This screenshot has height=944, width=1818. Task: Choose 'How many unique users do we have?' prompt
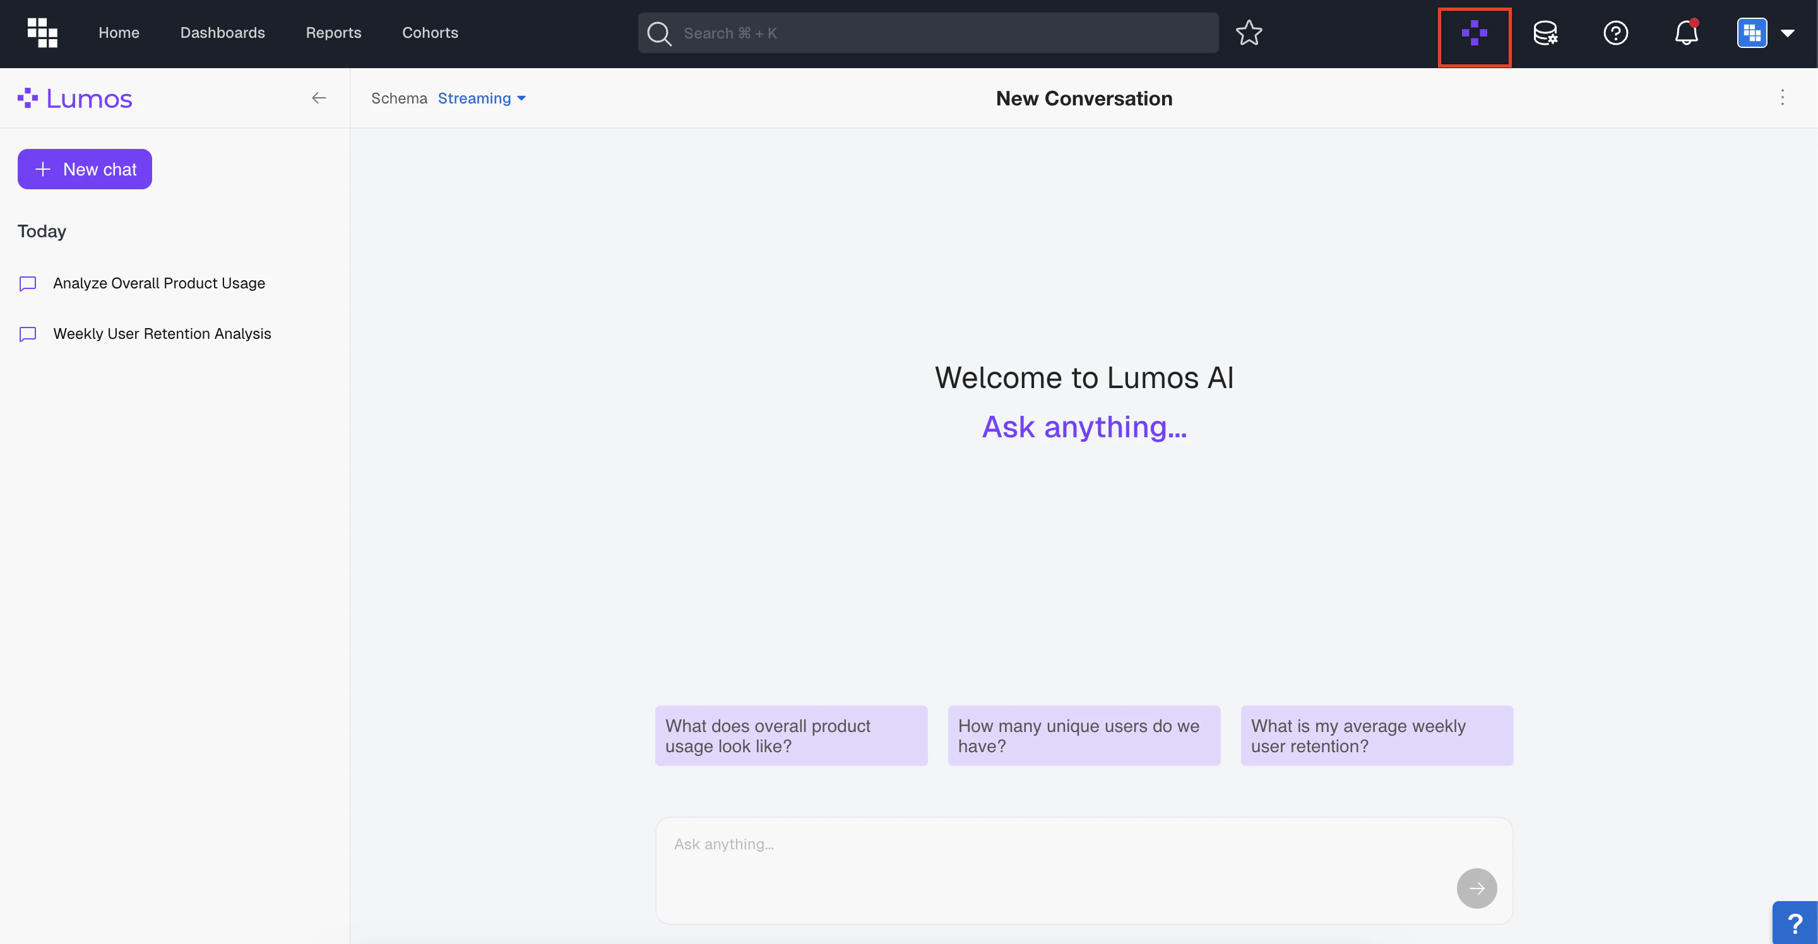pos(1083,736)
